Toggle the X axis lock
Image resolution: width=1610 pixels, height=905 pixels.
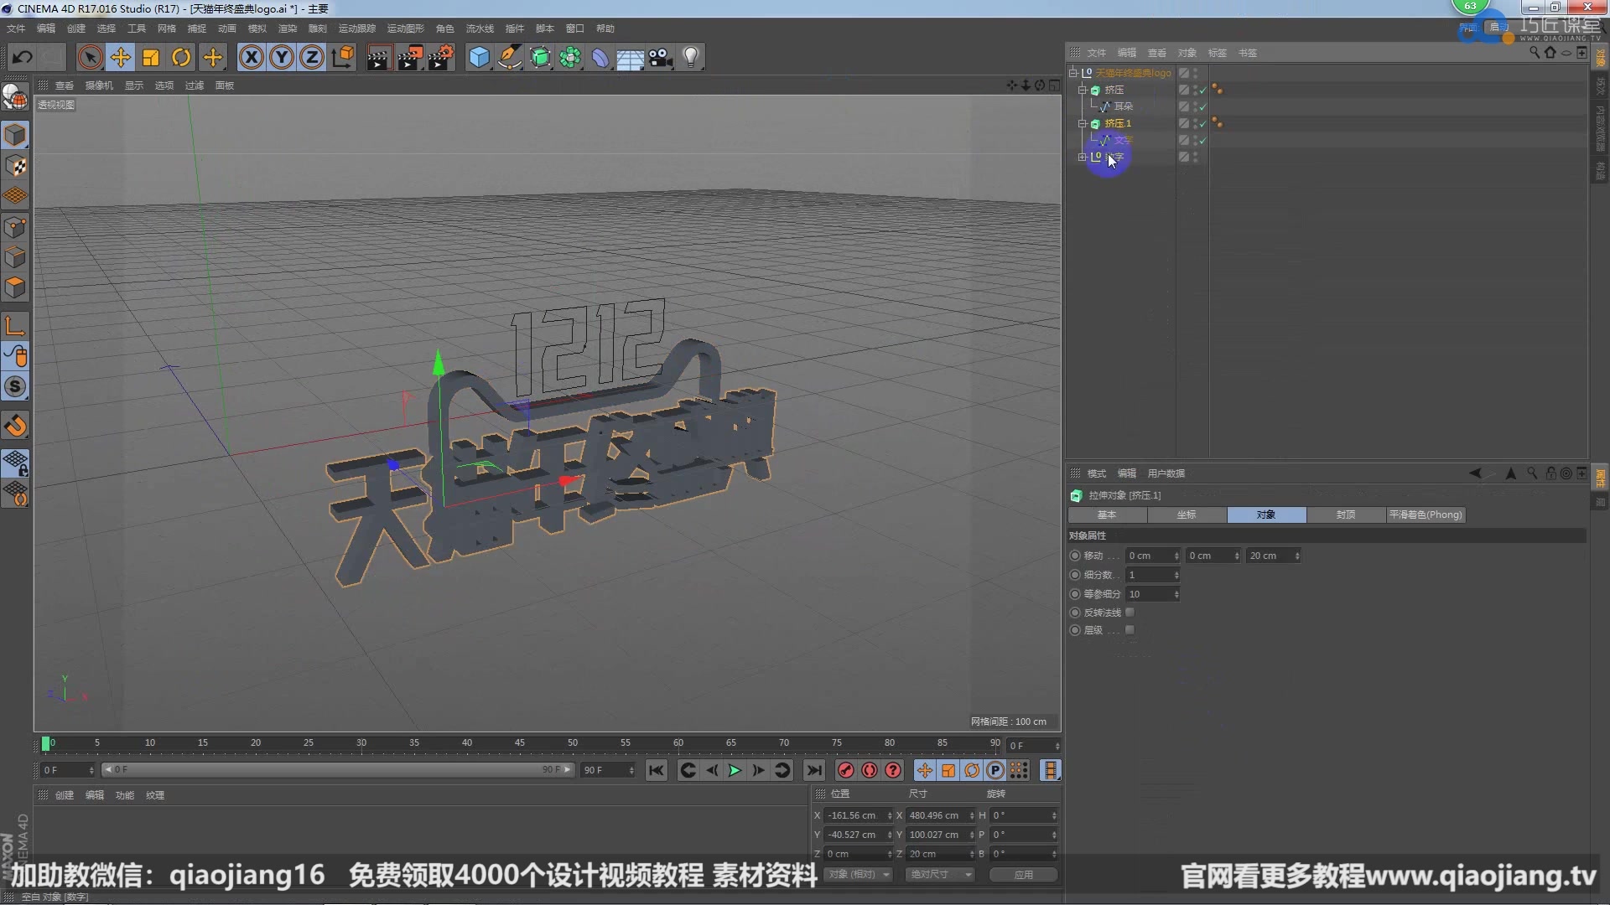pyautogui.click(x=251, y=57)
